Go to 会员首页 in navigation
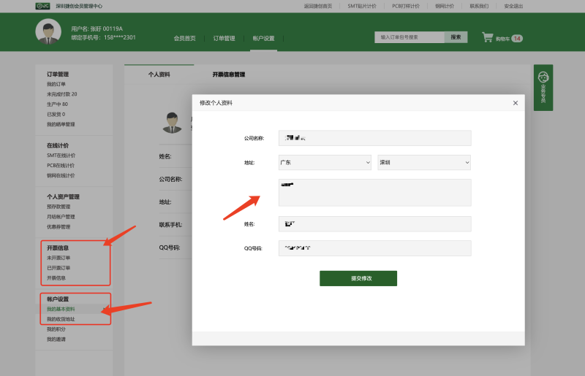 184,38
